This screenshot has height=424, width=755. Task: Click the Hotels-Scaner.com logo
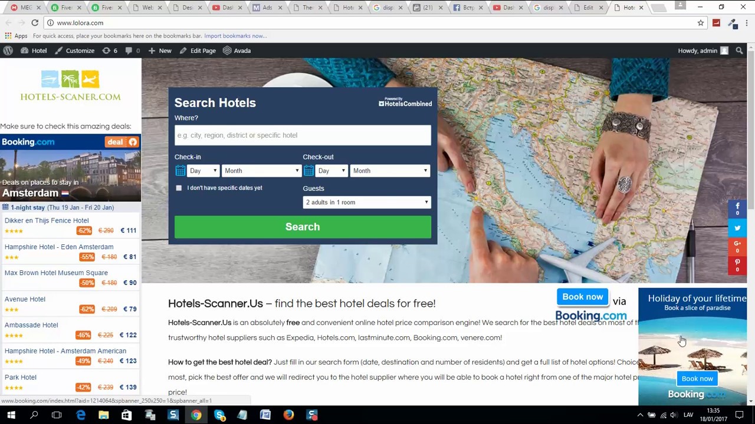[70, 85]
